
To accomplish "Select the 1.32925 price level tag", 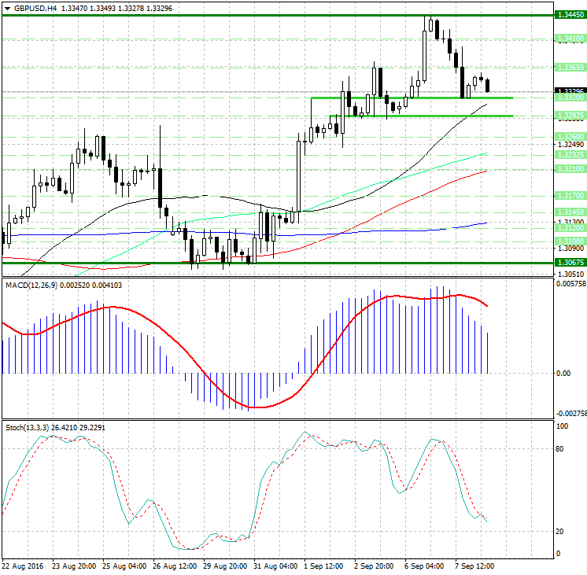I will pos(569,116).
